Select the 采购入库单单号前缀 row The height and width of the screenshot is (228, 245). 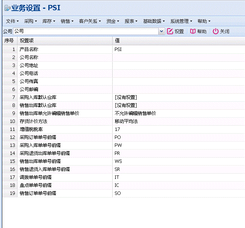[124, 145]
